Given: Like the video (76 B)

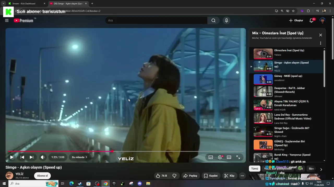Looking at the screenshot, I should point(161,176).
